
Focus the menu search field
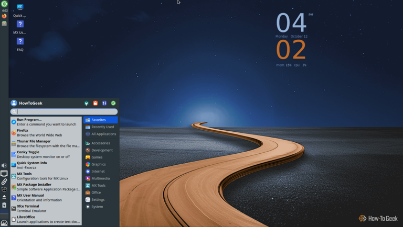click(x=64, y=111)
